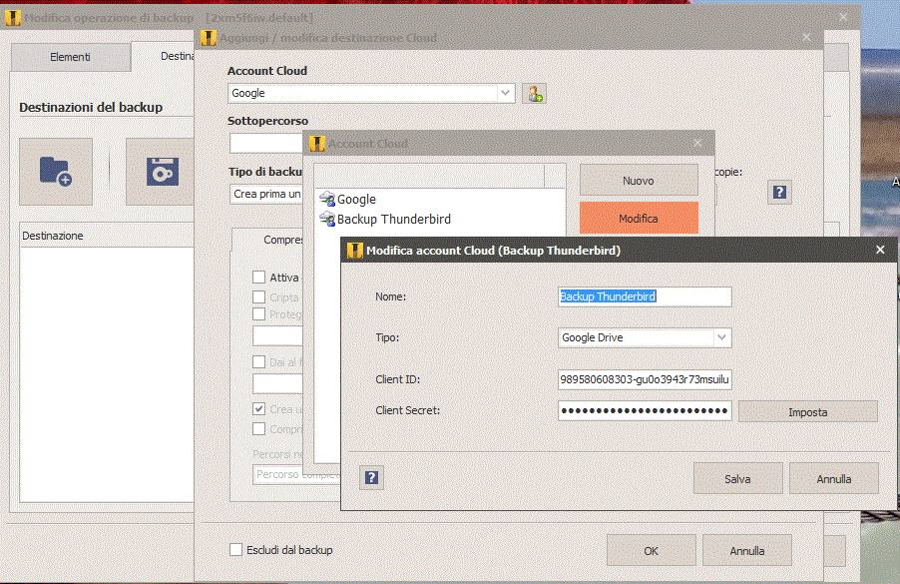
Task: Toggle the Attiva checkbox
Action: (x=258, y=278)
